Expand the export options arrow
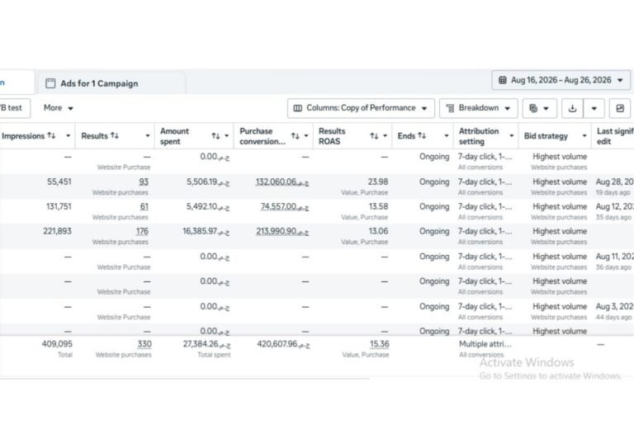 (x=594, y=108)
